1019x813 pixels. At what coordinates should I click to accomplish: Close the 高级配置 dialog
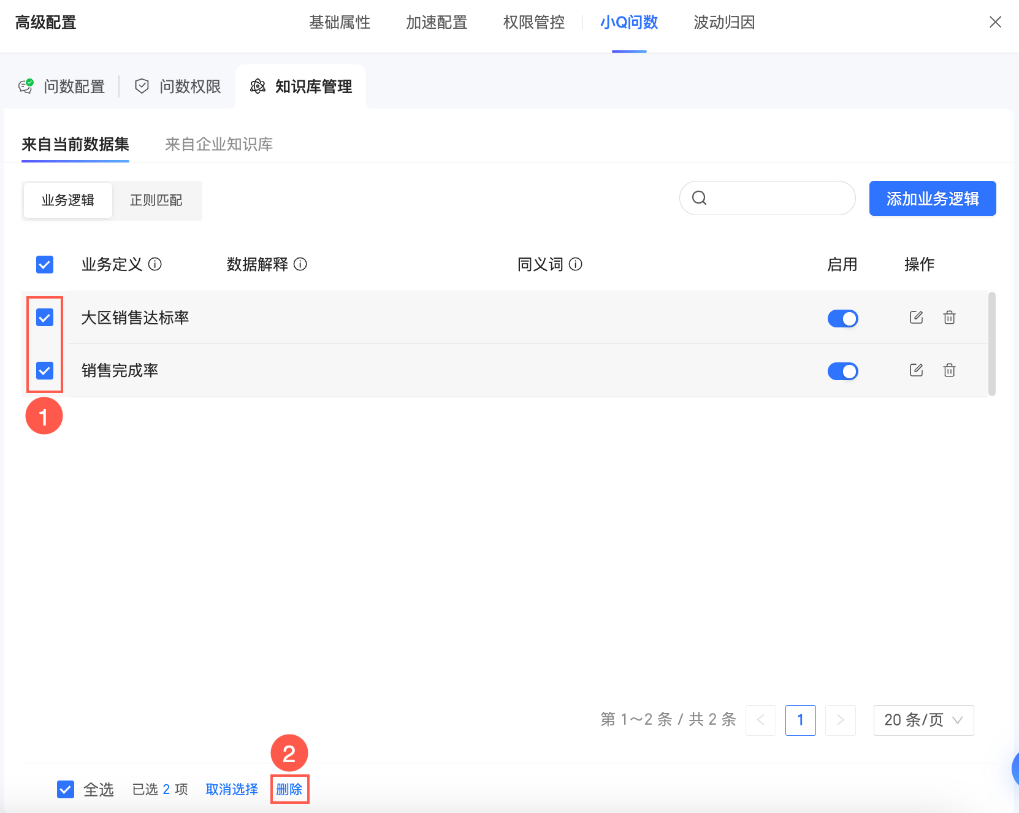pyautogui.click(x=995, y=23)
